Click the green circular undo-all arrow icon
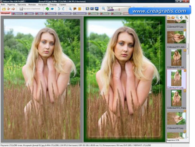Viewport: 195px width, 147px height. (47, 9)
